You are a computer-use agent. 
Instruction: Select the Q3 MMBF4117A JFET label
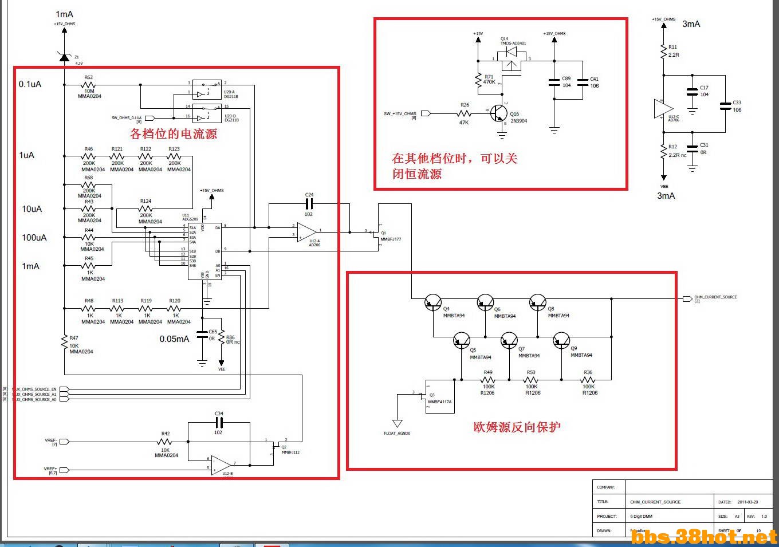coord(439,399)
